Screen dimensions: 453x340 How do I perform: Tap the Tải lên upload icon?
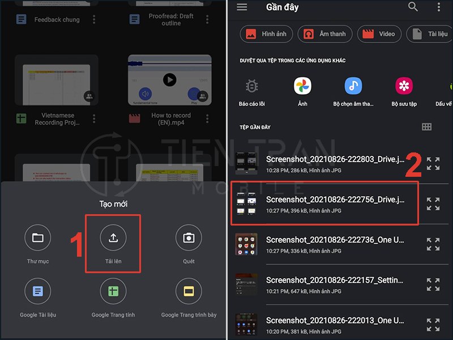pos(113,238)
